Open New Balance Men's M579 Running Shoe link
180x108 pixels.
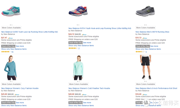pyautogui.click(x=152, y=32)
